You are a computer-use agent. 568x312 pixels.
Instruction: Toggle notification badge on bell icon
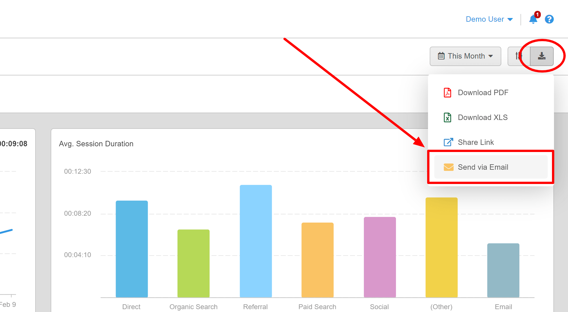(x=535, y=15)
